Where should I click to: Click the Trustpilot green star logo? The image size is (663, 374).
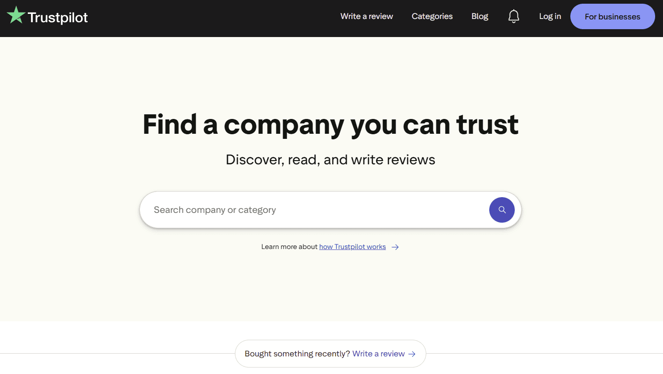[x=16, y=15]
